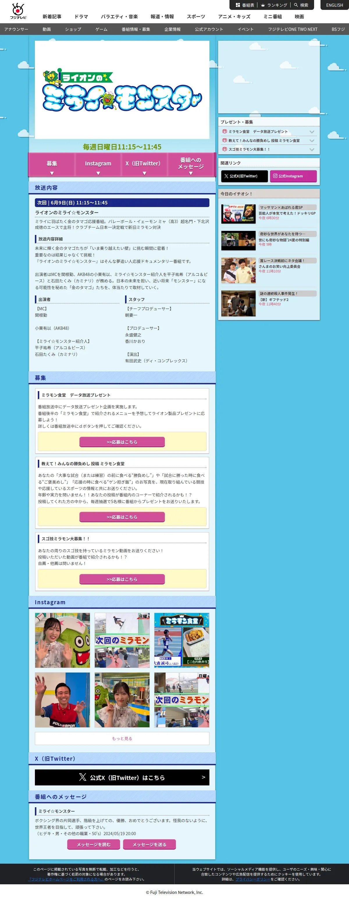Expand 教えて！みんなの勝負めし sidebar item

point(269,140)
